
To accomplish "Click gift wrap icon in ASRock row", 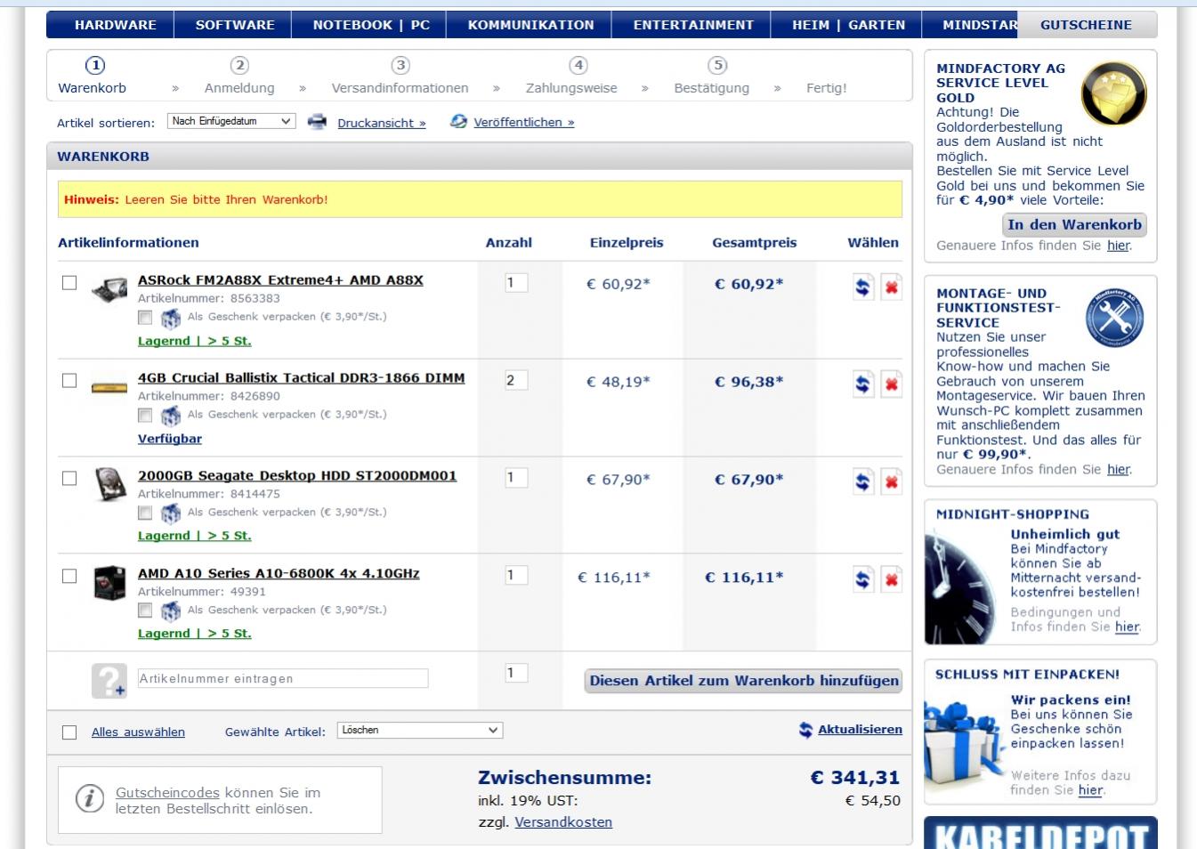I will (171, 318).
